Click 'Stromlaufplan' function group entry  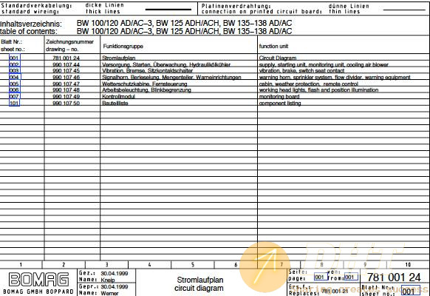click(x=119, y=58)
